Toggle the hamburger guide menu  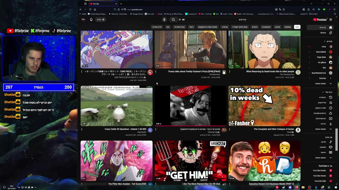[331, 20]
